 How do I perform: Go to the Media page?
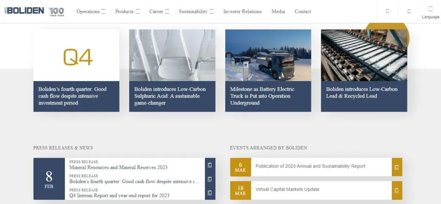pyautogui.click(x=278, y=12)
